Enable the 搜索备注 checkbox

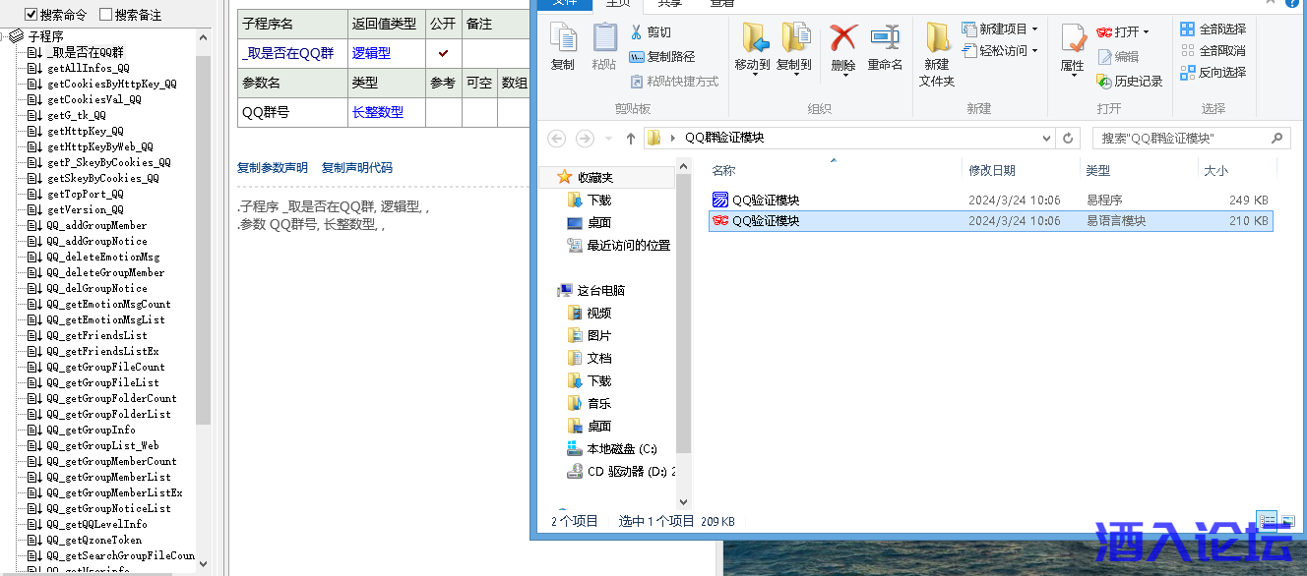click(106, 15)
